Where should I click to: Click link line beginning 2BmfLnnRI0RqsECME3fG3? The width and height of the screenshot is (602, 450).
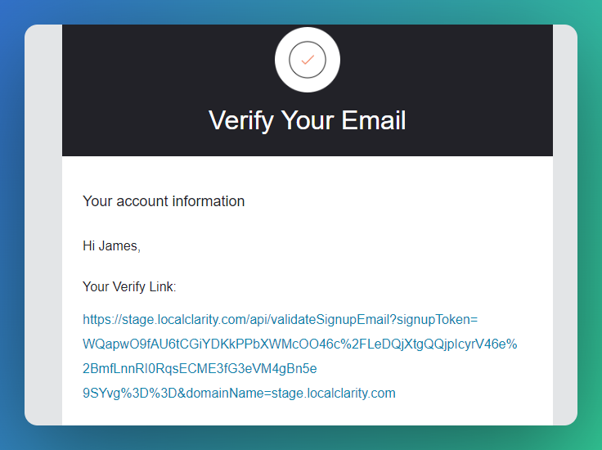click(x=200, y=369)
